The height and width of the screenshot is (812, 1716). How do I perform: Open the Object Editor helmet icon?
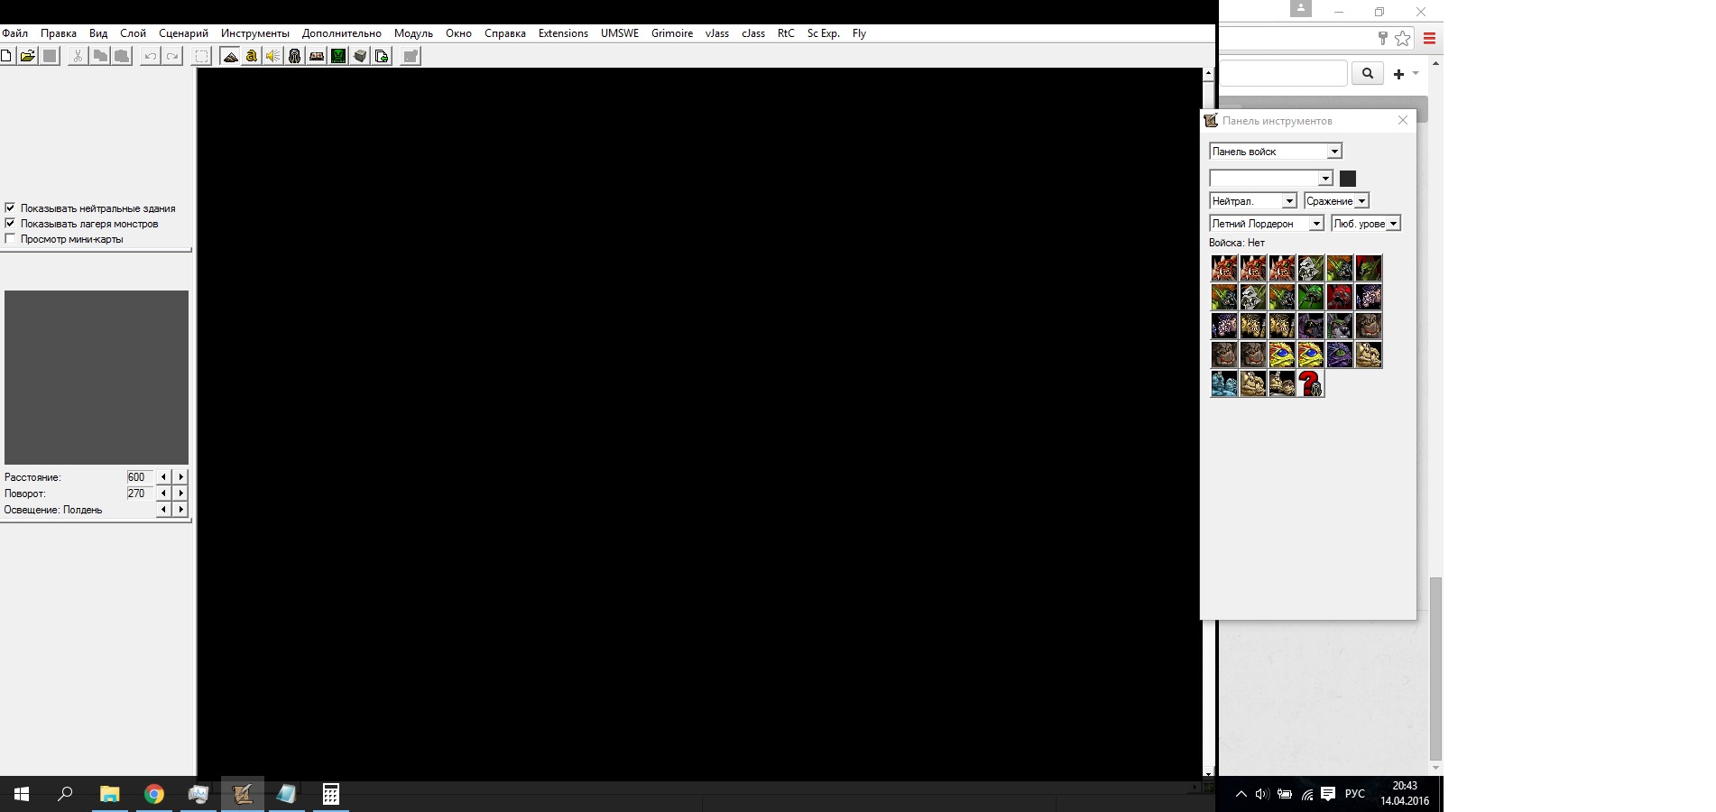coord(295,56)
